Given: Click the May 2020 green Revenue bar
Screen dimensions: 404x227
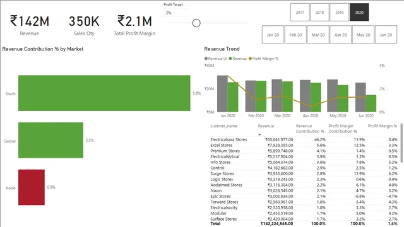Looking at the screenshot, I should pos(343,98).
